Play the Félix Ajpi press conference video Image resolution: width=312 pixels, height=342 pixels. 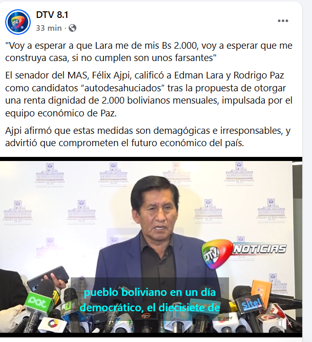point(151,247)
